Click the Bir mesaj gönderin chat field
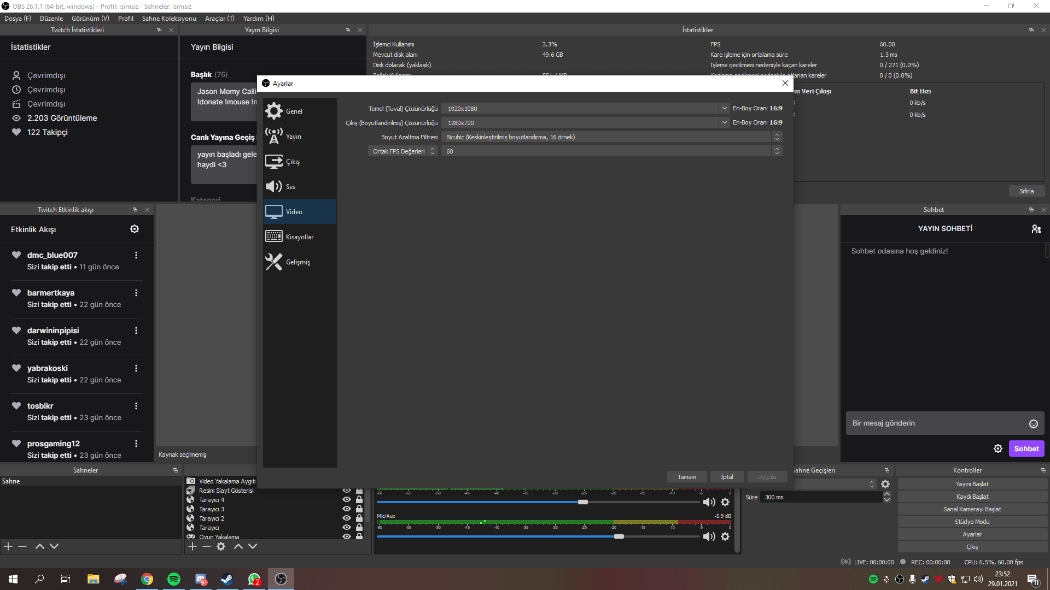This screenshot has width=1050, height=590. [x=937, y=423]
